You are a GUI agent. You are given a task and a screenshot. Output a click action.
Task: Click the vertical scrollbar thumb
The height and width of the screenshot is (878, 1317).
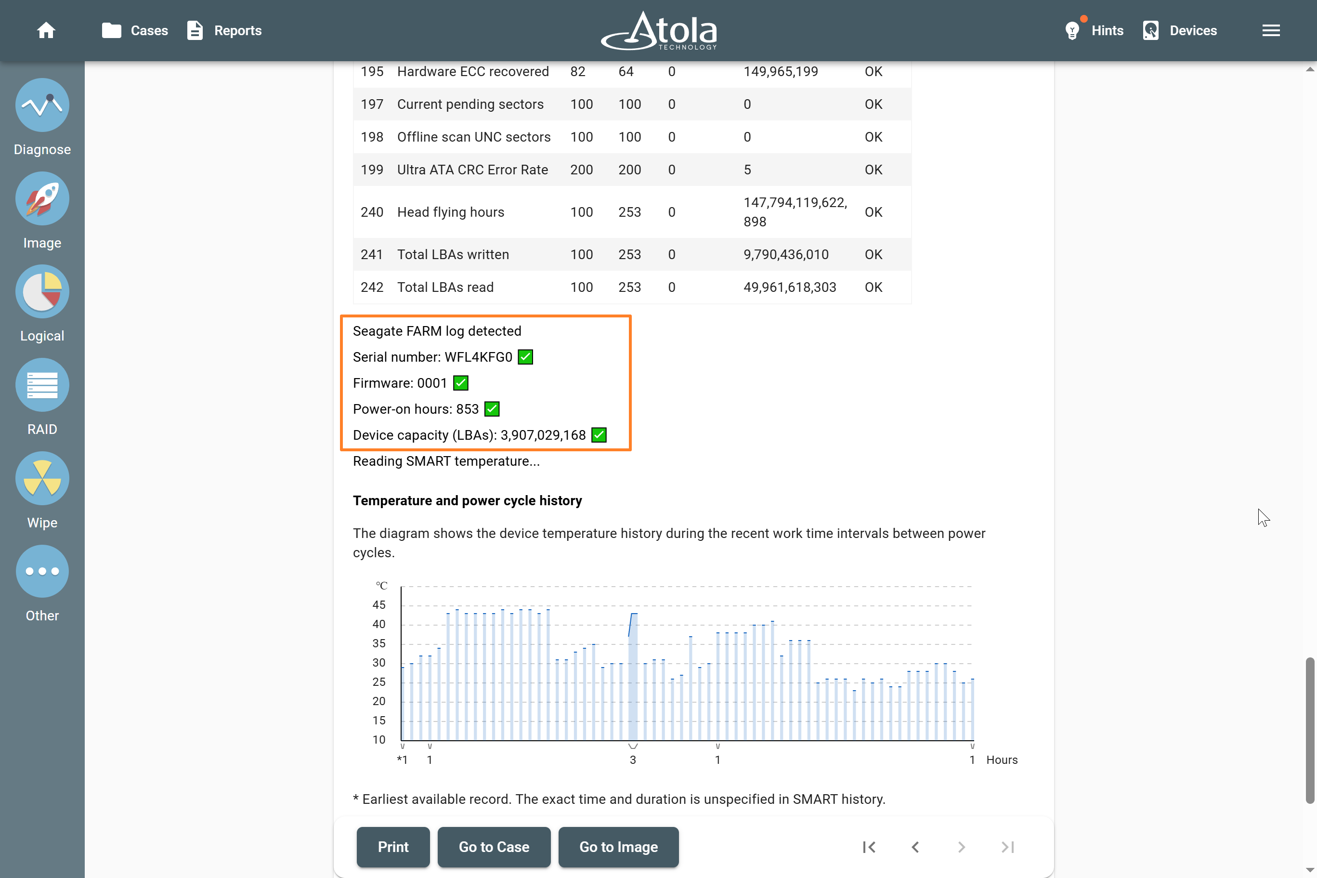1310,731
